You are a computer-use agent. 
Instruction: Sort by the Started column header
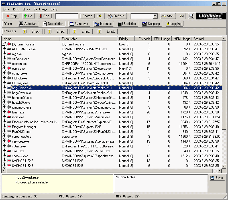[207, 39]
